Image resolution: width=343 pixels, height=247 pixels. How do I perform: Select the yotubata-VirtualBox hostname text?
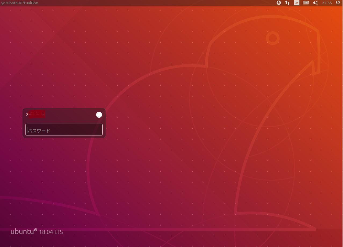pos(20,3)
